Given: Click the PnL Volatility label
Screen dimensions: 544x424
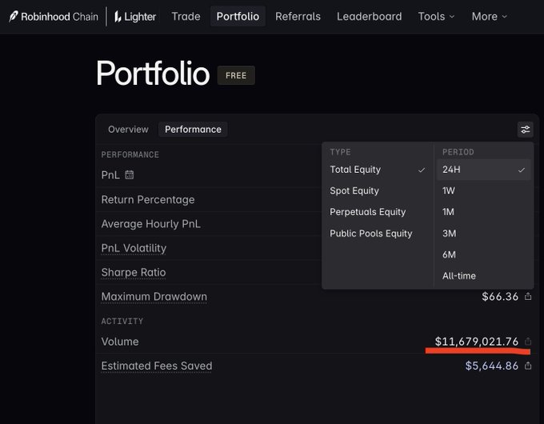Looking at the screenshot, I should [x=134, y=248].
